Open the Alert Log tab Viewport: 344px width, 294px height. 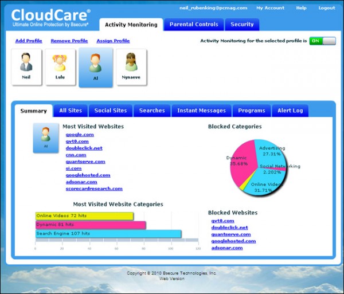pyautogui.click(x=290, y=111)
